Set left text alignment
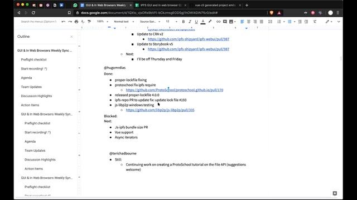Image resolution: width=357 pixels, height=200 pixels. (x=242, y=22)
